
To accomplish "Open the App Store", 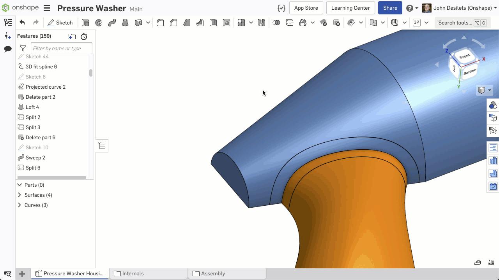I will (306, 8).
